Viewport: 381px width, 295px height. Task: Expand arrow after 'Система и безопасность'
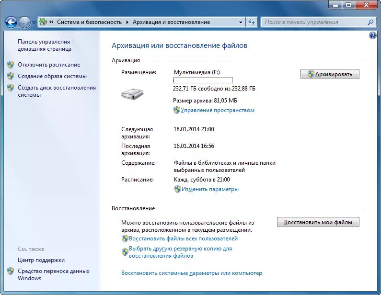(x=127, y=22)
